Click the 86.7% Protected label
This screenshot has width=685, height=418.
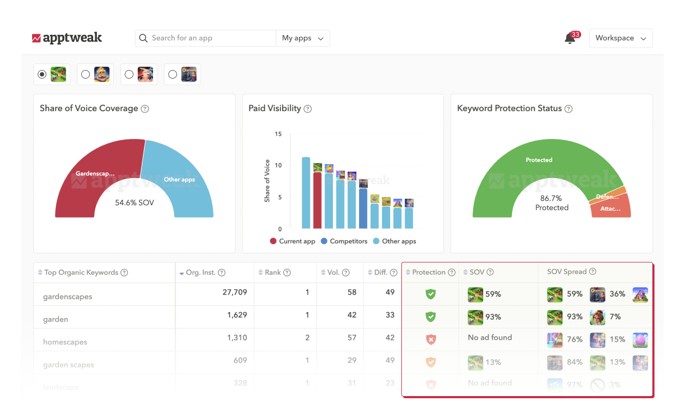(552, 203)
